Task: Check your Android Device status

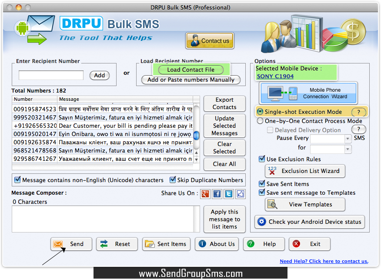Action: click(x=310, y=222)
